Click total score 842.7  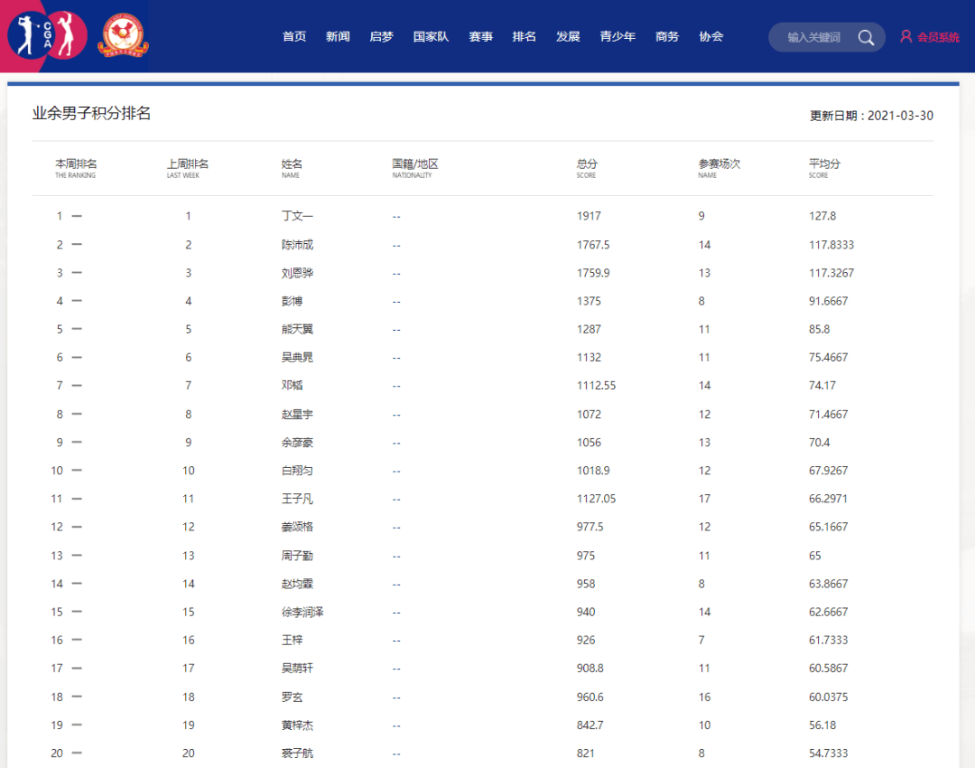pos(590,725)
